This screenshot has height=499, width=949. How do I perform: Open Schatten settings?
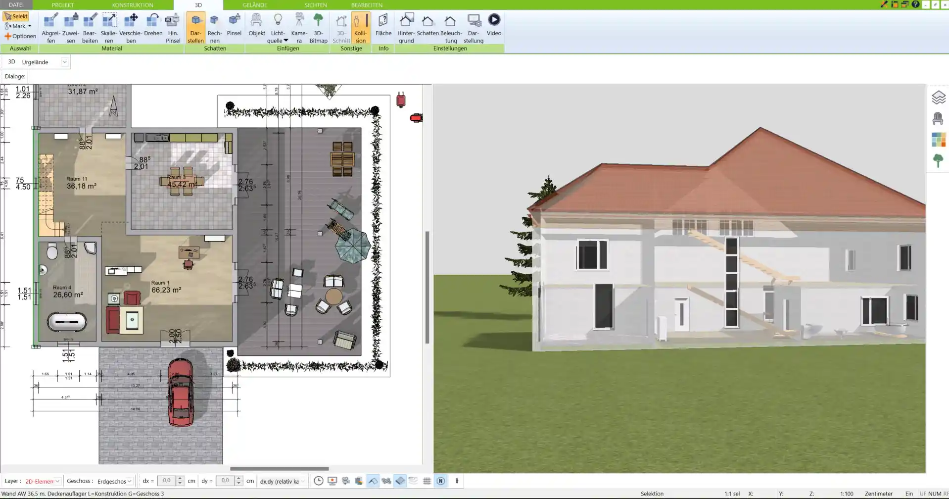coord(427,25)
